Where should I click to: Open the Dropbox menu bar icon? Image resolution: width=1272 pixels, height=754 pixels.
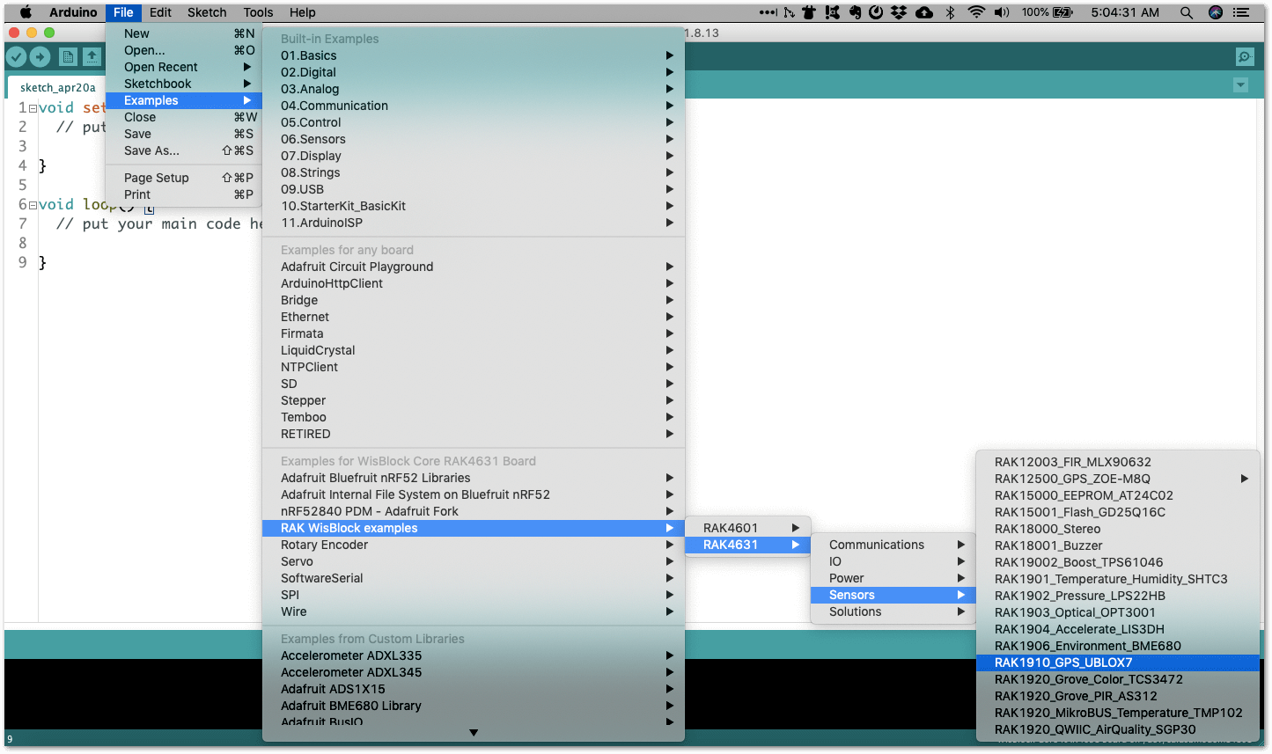[x=899, y=12]
